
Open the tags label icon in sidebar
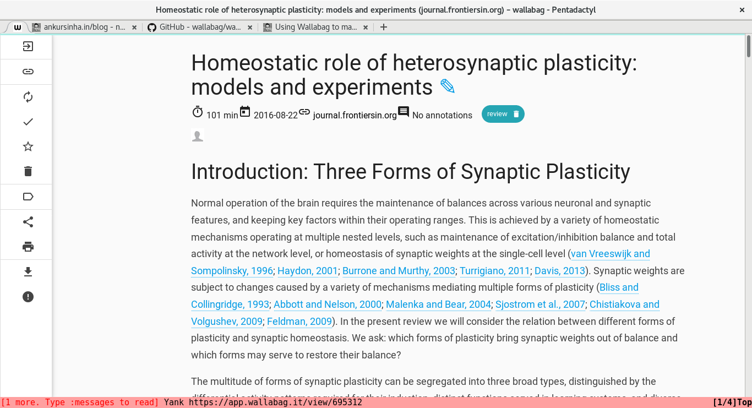[x=28, y=197]
